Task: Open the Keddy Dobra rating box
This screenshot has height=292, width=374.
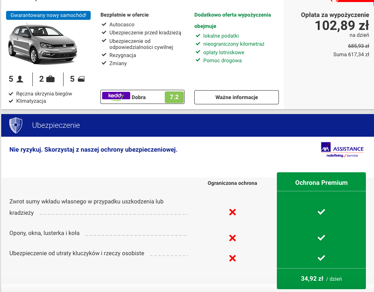Action: tap(142, 97)
